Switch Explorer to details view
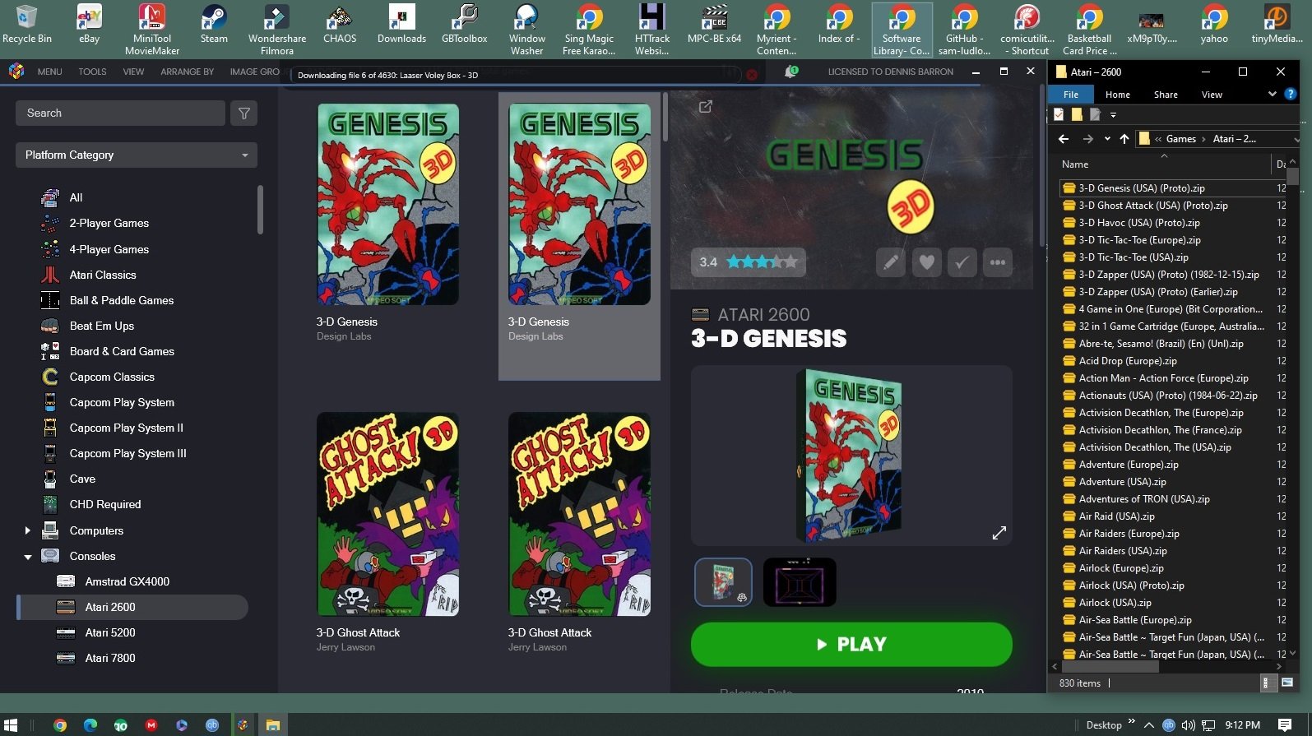1312x736 pixels. coord(1269,683)
